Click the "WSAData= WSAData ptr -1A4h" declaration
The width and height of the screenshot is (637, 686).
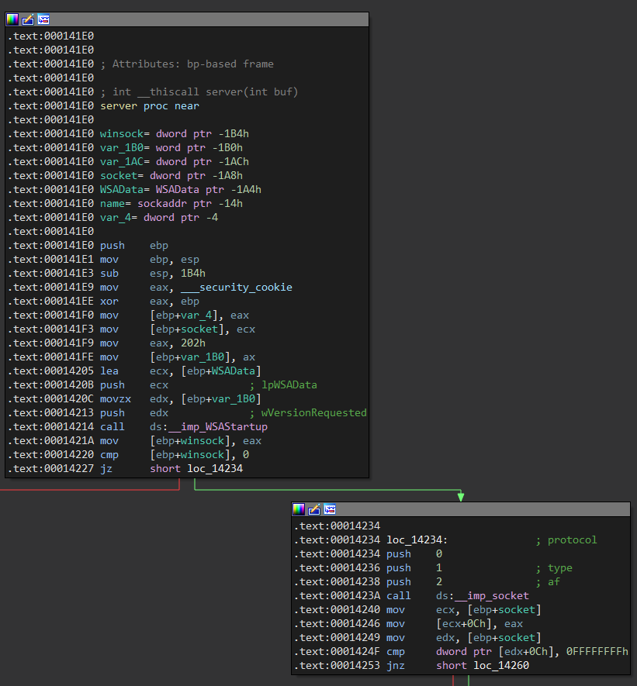(181, 190)
